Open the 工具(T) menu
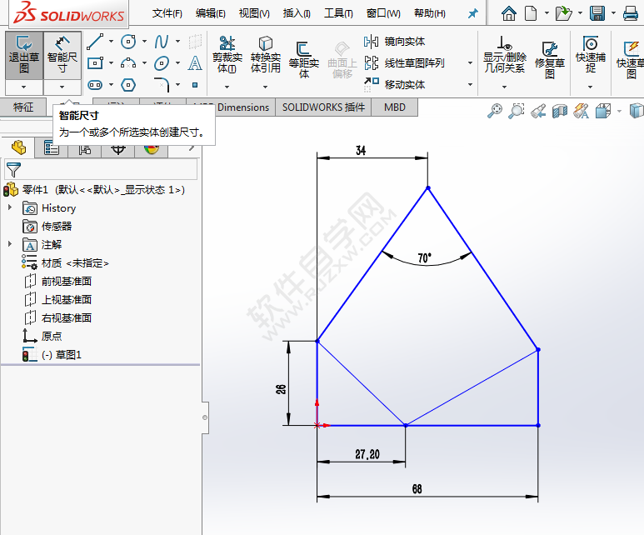Screen dimensions: 644x535 pos(338,13)
